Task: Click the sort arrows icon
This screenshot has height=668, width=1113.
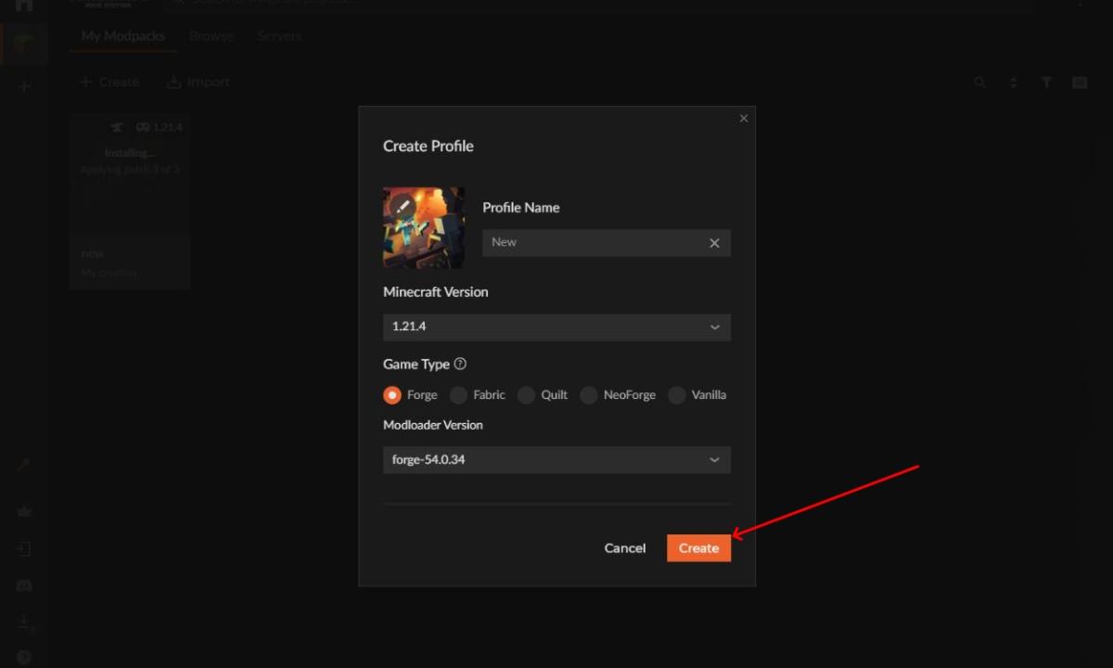Action: 1013,83
